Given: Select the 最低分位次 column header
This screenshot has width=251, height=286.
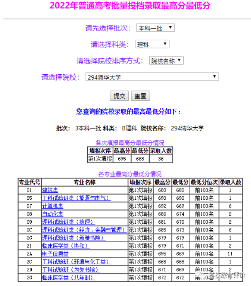Looking at the screenshot, I should (x=204, y=182).
